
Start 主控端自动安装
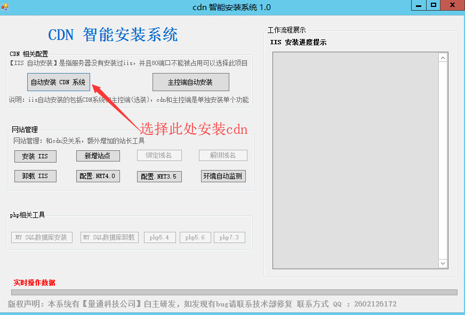point(190,82)
